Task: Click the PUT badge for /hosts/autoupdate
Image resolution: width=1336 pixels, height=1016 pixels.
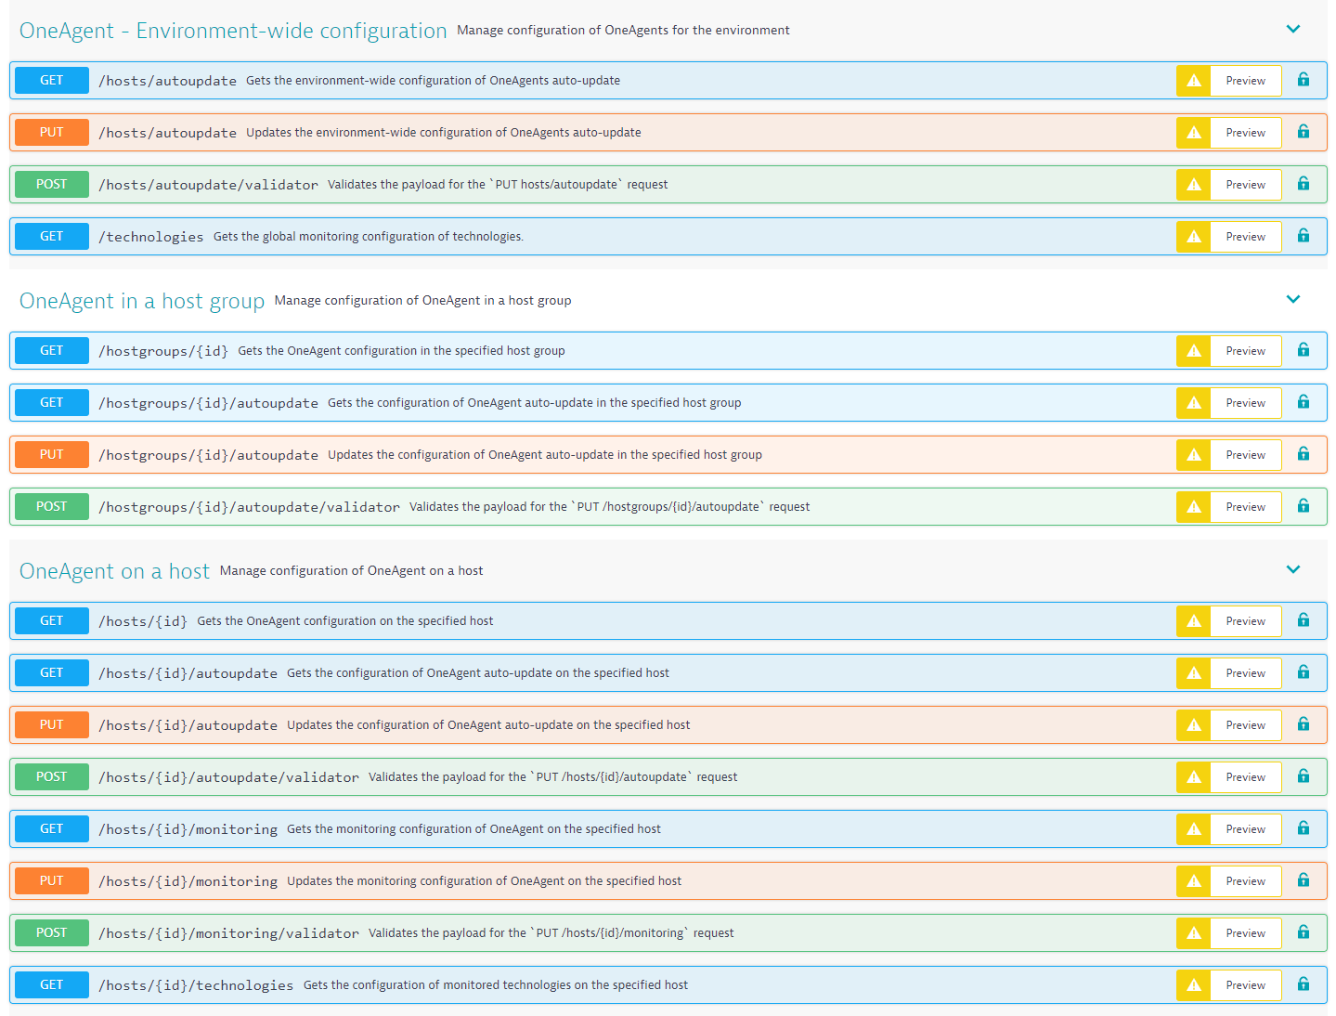Action: [52, 132]
